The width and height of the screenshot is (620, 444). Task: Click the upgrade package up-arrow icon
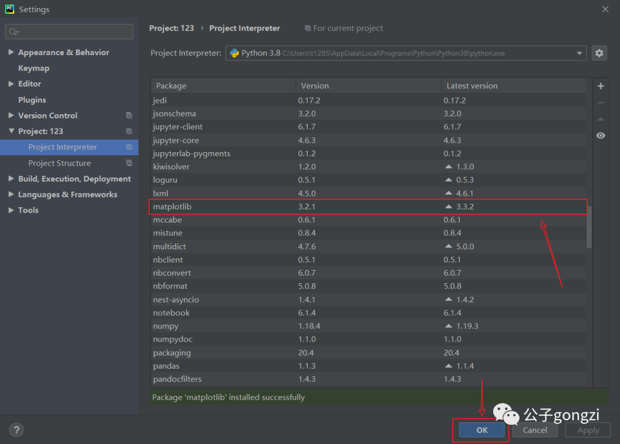[x=600, y=119]
